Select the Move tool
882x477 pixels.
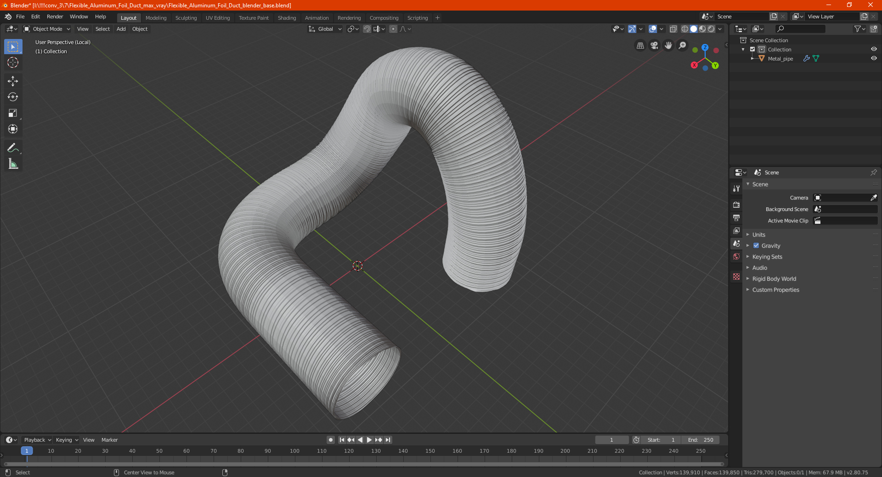coord(13,81)
